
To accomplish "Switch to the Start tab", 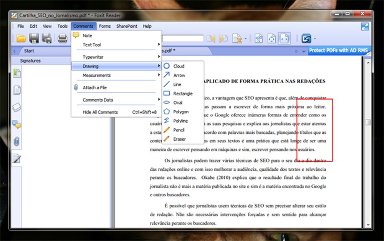I will (x=29, y=51).
